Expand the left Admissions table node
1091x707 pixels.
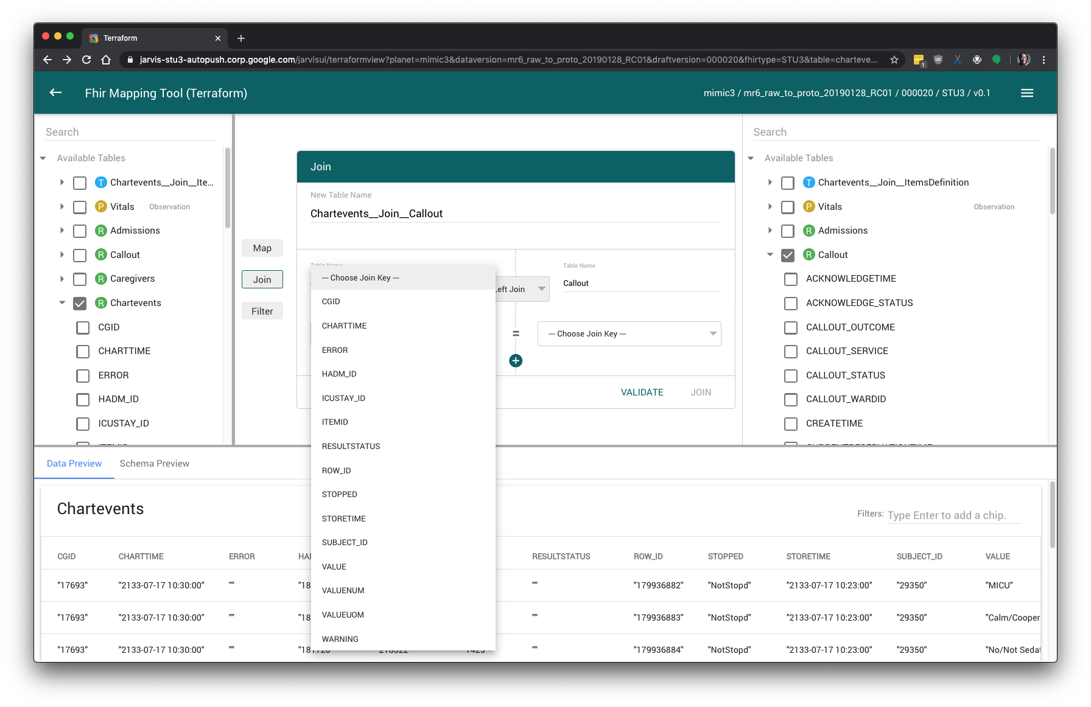[x=62, y=231]
